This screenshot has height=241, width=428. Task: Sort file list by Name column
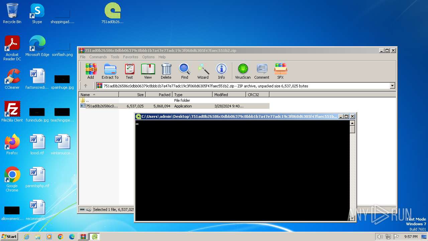tap(99, 95)
